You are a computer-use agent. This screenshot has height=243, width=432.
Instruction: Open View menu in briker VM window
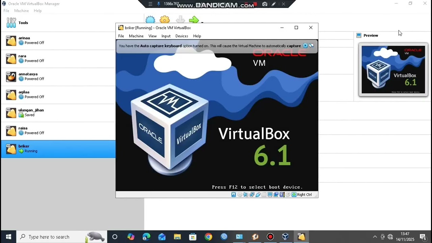[x=153, y=36]
